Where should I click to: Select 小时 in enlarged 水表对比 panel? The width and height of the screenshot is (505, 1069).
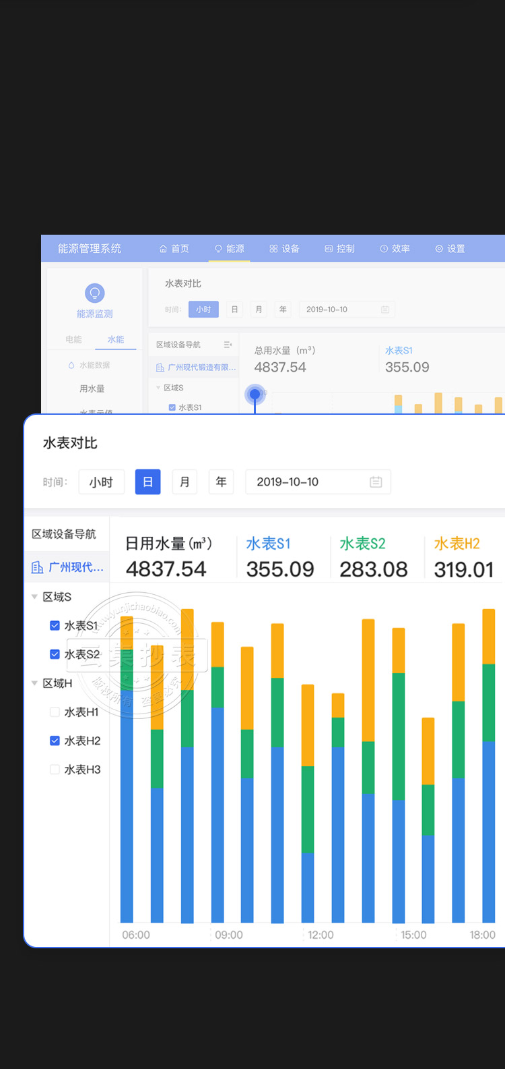pyautogui.click(x=101, y=482)
